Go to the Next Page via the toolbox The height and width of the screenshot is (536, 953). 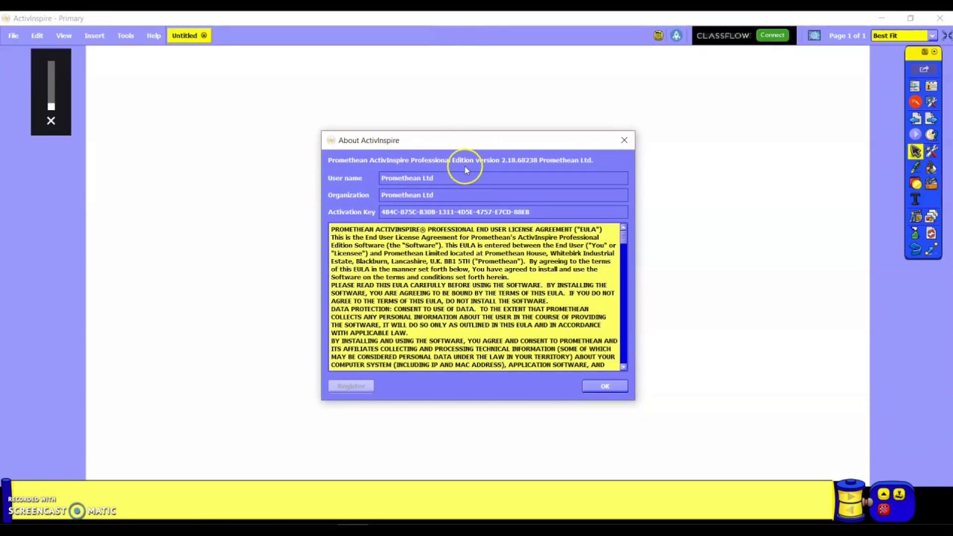click(931, 118)
